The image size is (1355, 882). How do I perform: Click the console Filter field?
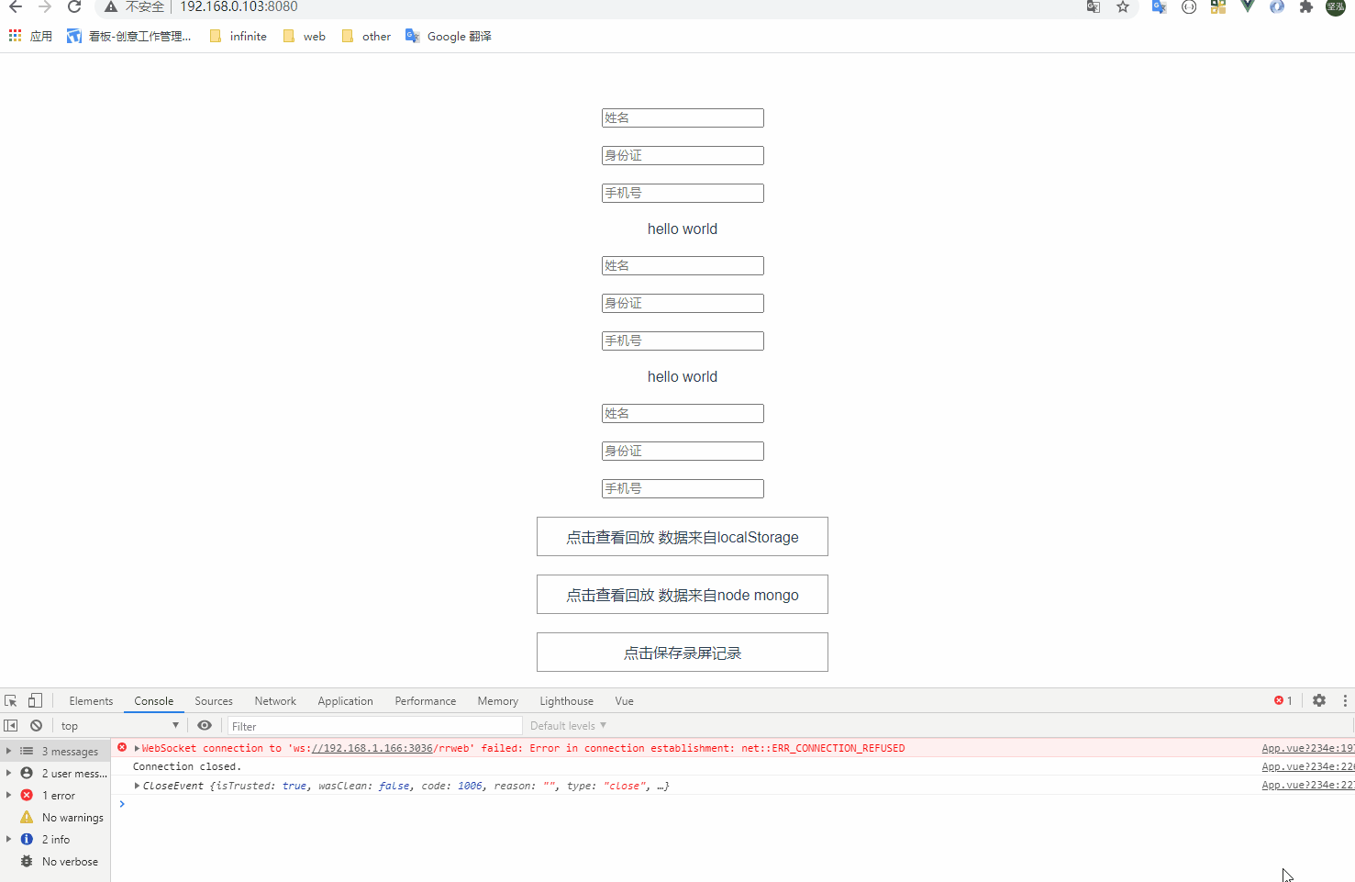374,726
